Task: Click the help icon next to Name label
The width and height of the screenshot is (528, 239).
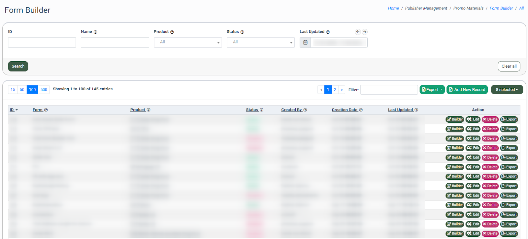Action: pyautogui.click(x=95, y=32)
